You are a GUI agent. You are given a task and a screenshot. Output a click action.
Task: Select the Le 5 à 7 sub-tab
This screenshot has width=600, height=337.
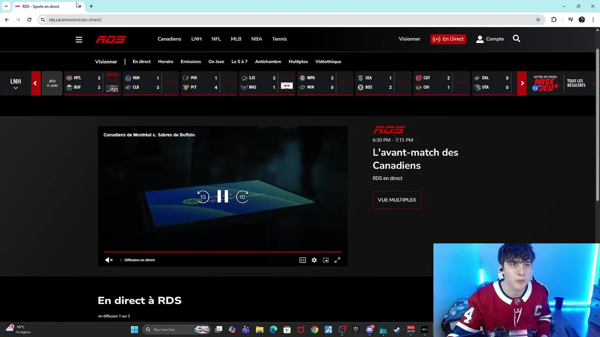click(239, 62)
